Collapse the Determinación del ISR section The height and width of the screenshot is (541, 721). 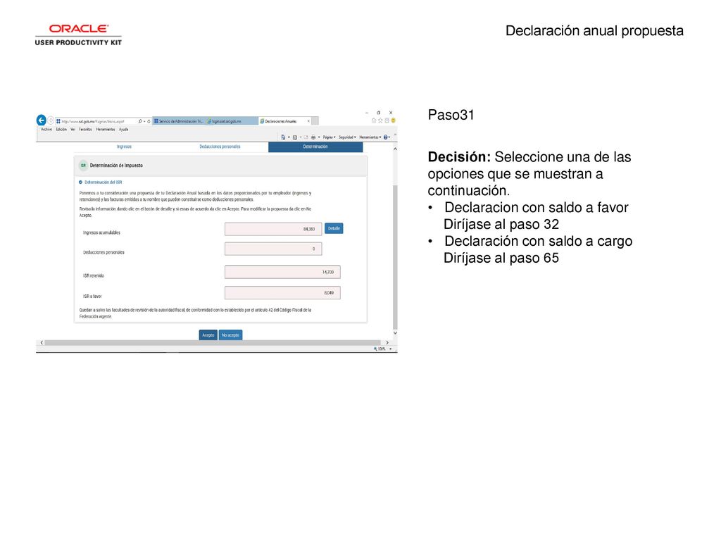click(80, 182)
